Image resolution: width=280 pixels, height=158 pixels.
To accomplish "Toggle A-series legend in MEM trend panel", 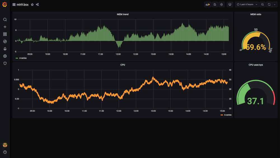I will 23,58.
